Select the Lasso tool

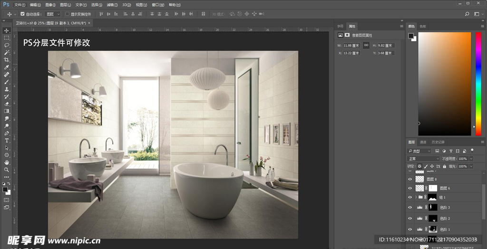tap(7, 45)
